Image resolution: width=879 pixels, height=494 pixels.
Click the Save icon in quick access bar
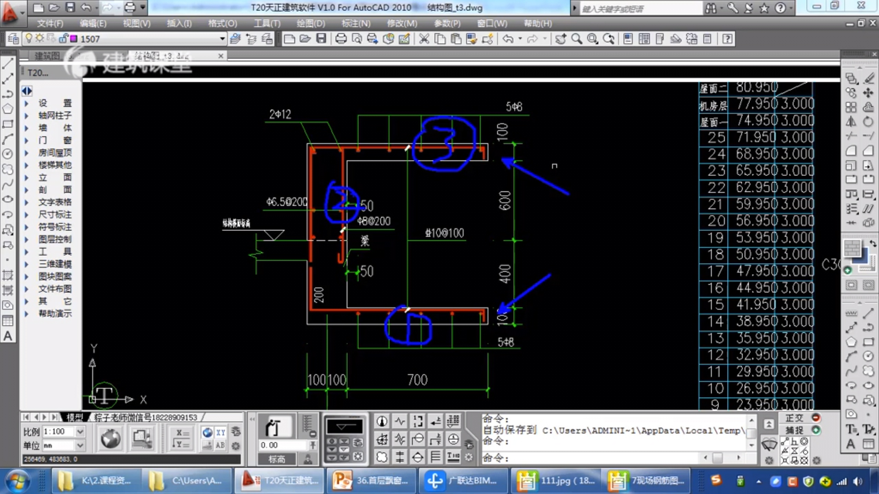coord(70,8)
